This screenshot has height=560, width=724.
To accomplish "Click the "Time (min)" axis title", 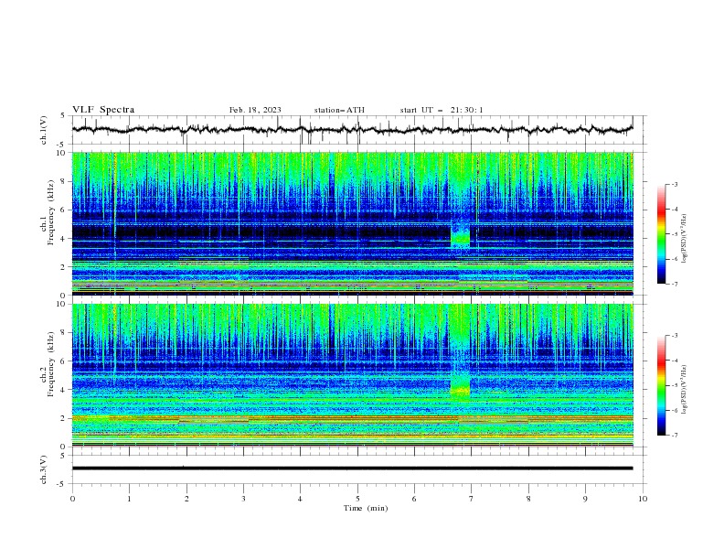I will tap(366, 508).
